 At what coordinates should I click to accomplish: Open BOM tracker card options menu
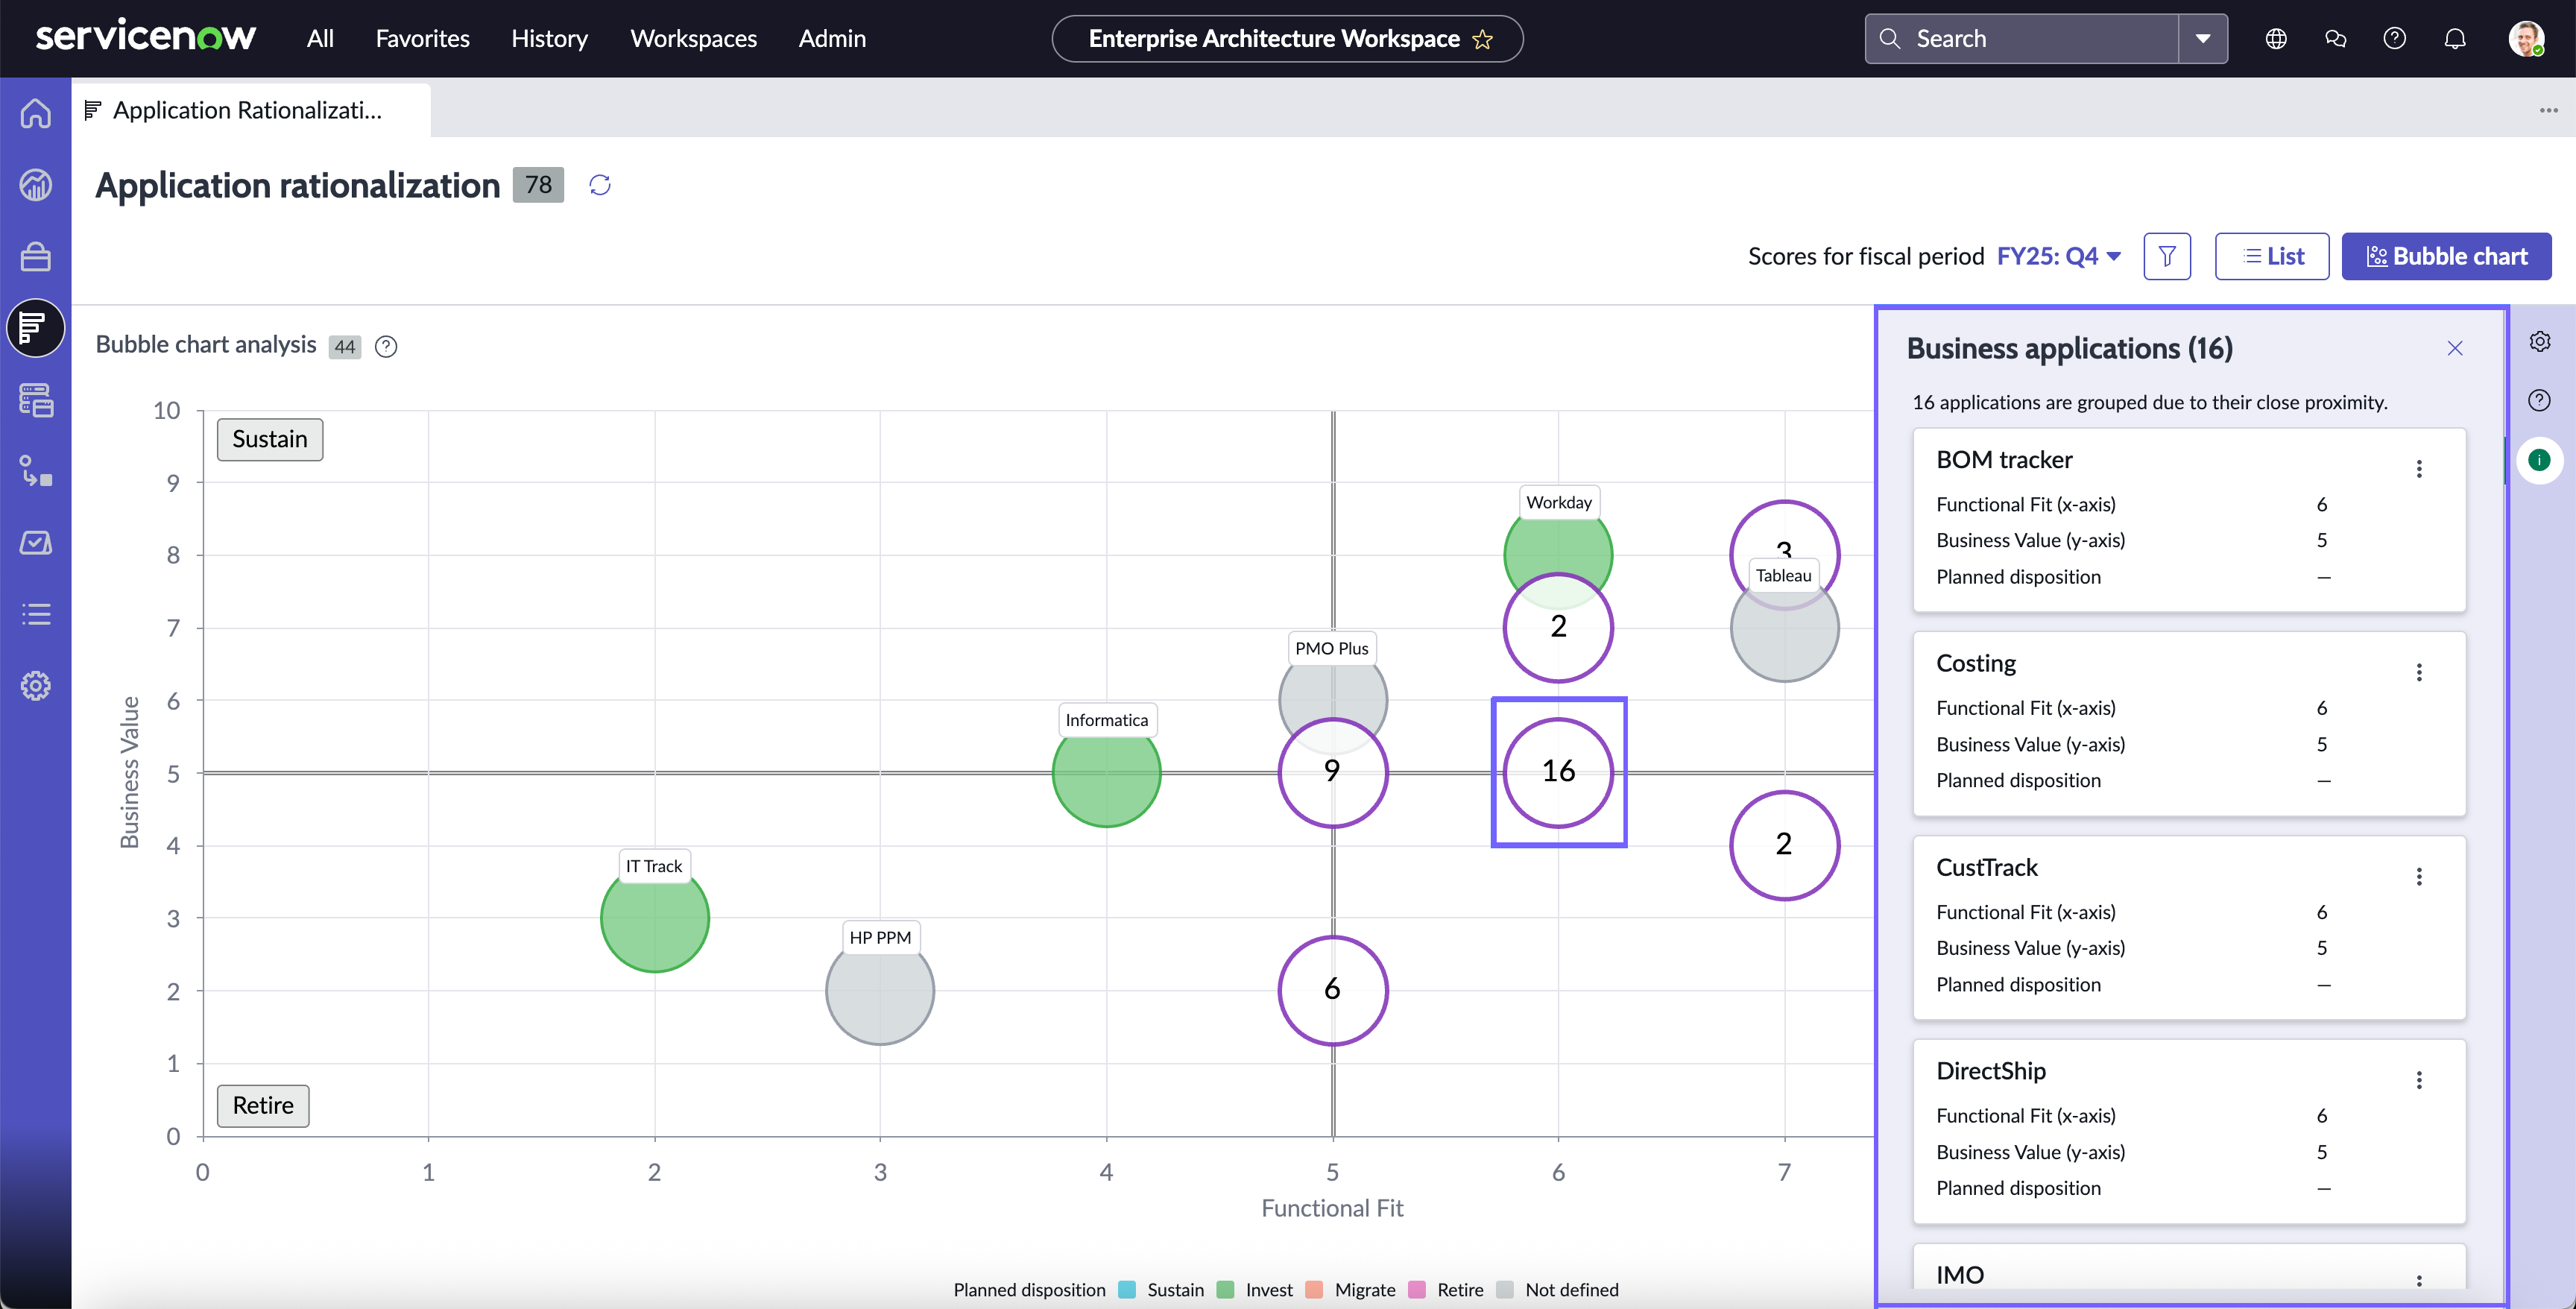(x=2419, y=469)
